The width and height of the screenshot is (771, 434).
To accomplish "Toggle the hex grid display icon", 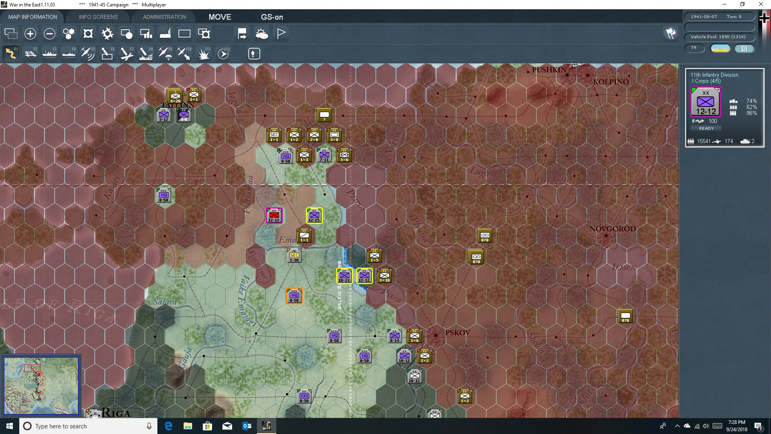I will point(69,34).
